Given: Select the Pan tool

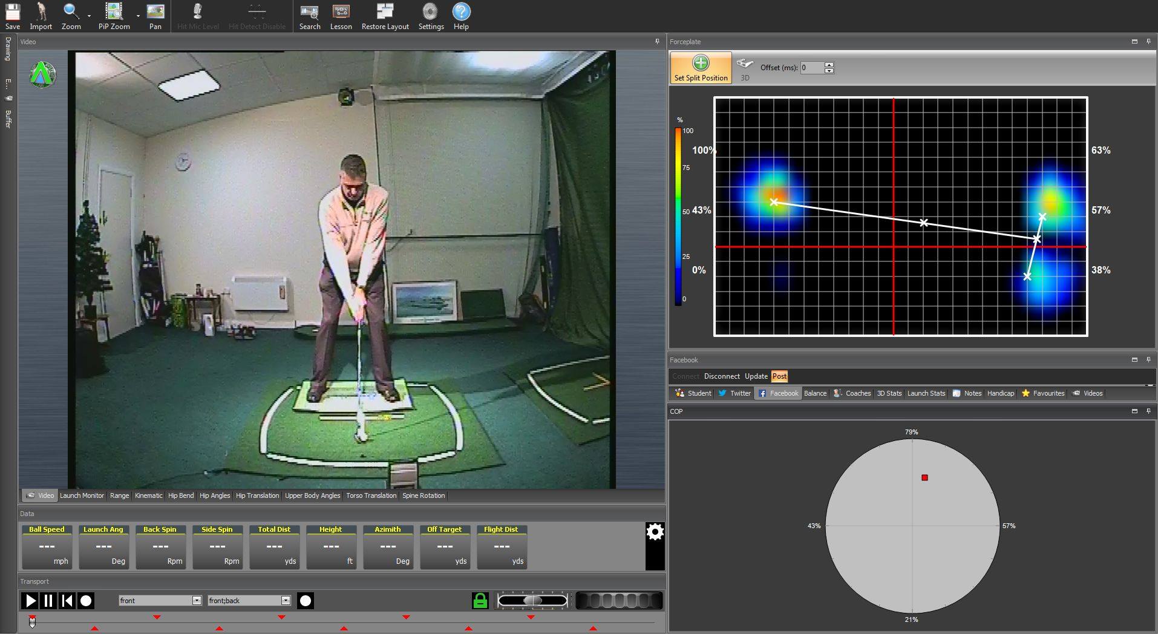Looking at the screenshot, I should coord(155,16).
